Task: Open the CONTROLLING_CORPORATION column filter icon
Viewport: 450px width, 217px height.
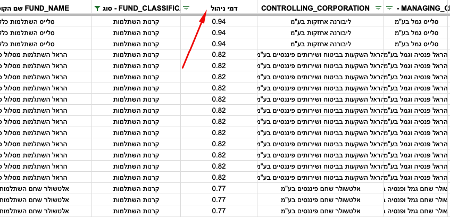Action: [x=379, y=9]
